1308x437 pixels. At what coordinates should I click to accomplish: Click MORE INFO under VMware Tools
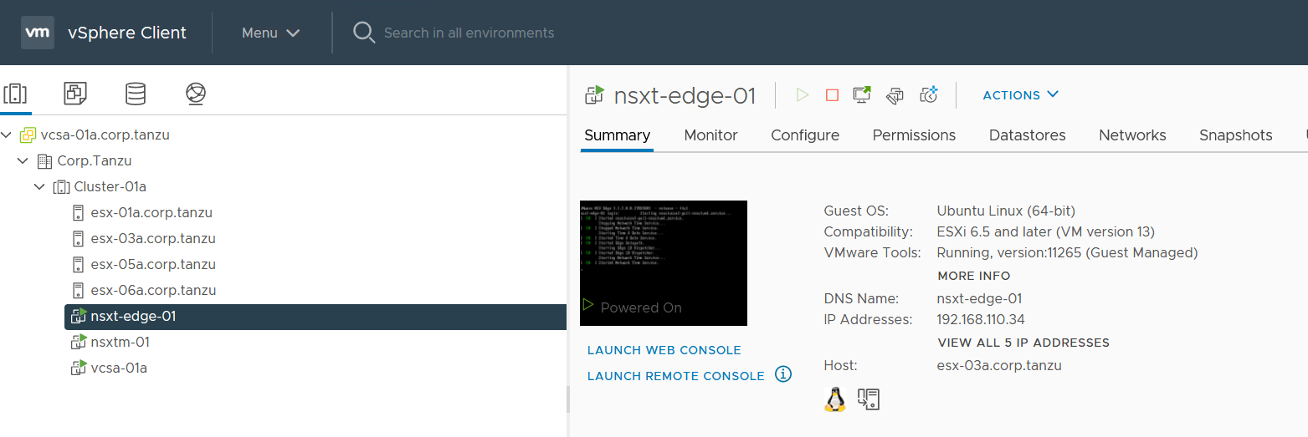(974, 276)
